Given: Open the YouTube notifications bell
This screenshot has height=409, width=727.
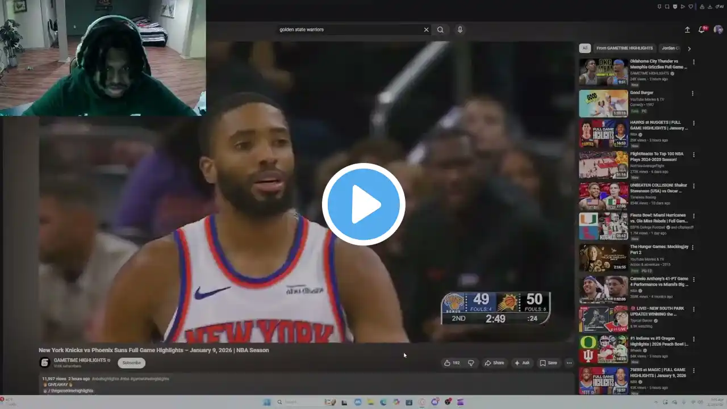Looking at the screenshot, I should click(x=702, y=30).
